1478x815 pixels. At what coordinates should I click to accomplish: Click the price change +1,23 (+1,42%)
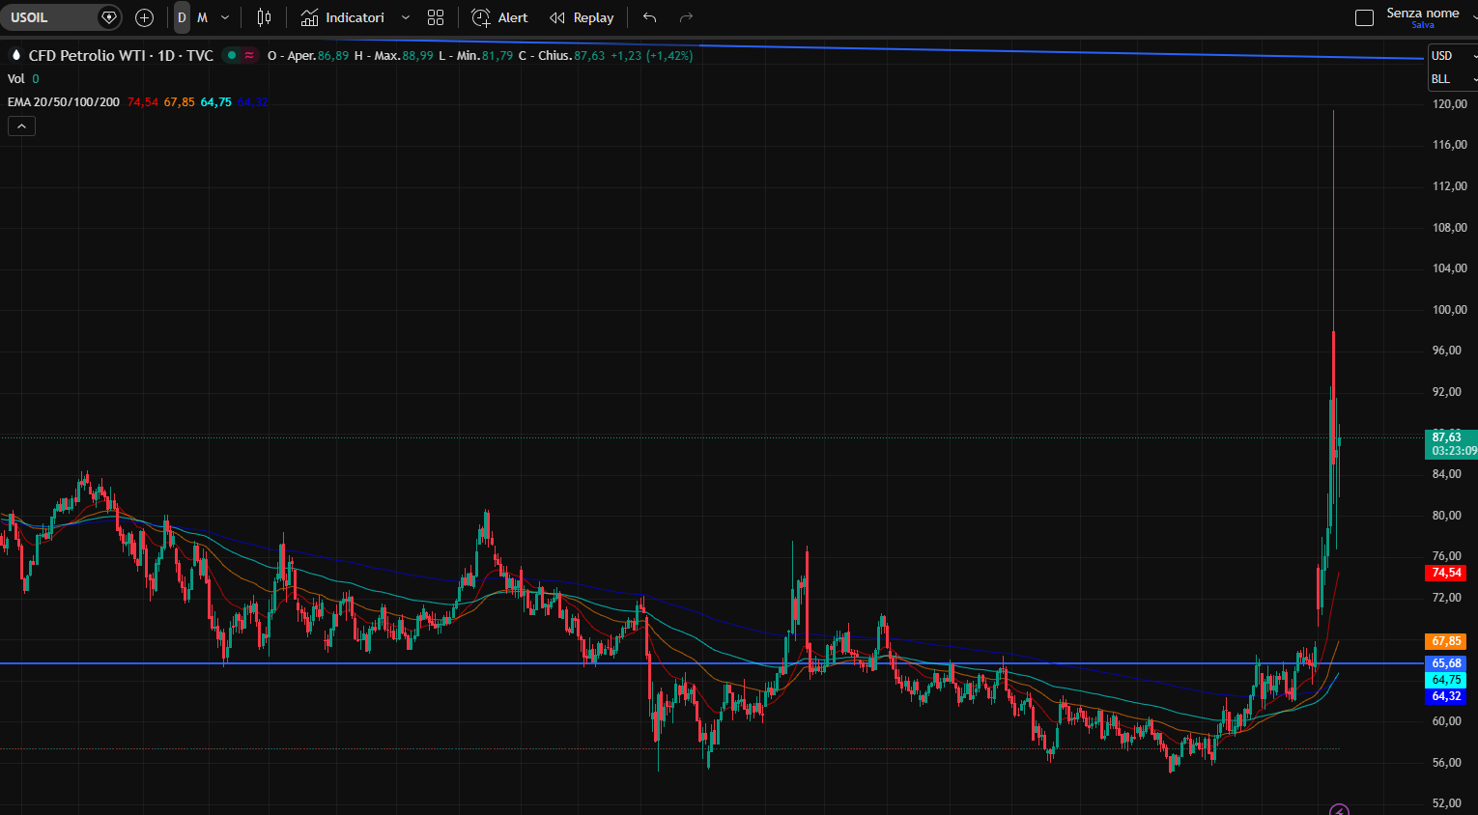pos(651,56)
